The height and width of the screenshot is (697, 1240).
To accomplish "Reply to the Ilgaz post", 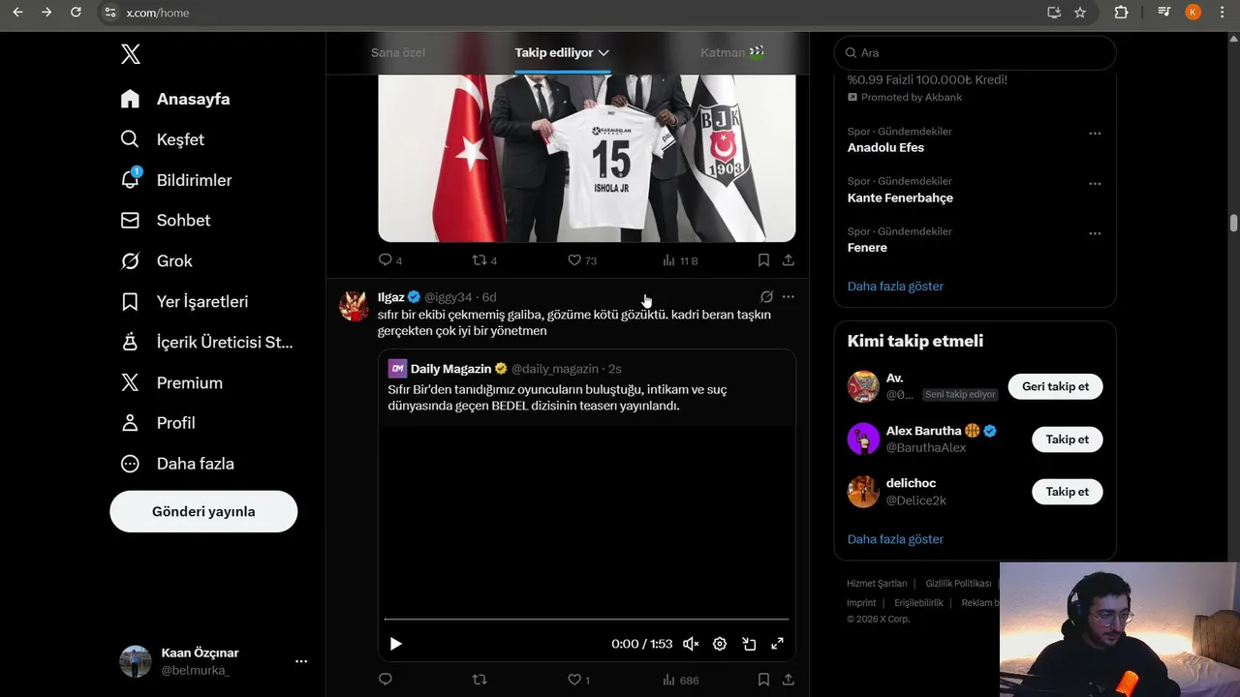I will pyautogui.click(x=386, y=680).
